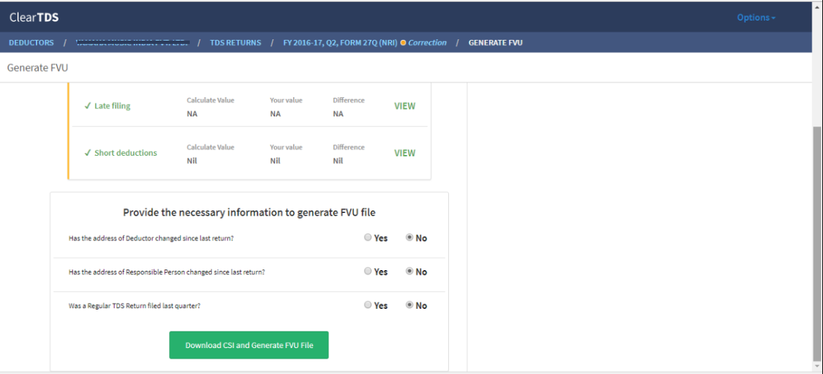The width and height of the screenshot is (823, 374).
Task: Click VIEW for Short deductions
Action: [405, 153]
